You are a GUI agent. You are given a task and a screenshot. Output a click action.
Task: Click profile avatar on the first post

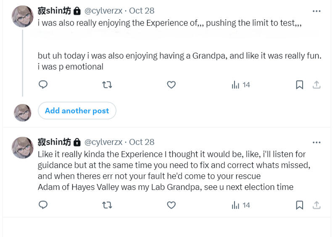point(23,16)
